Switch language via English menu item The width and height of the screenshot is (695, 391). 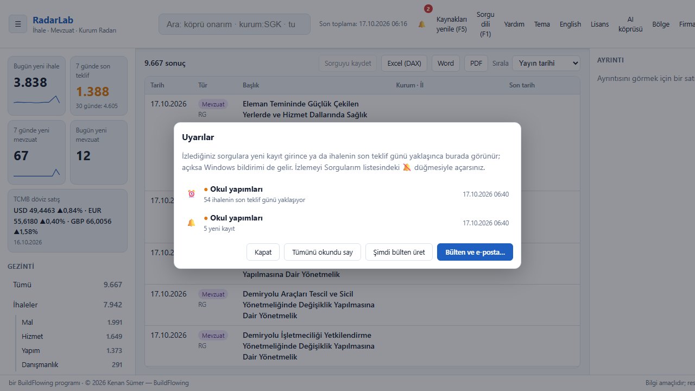(570, 24)
